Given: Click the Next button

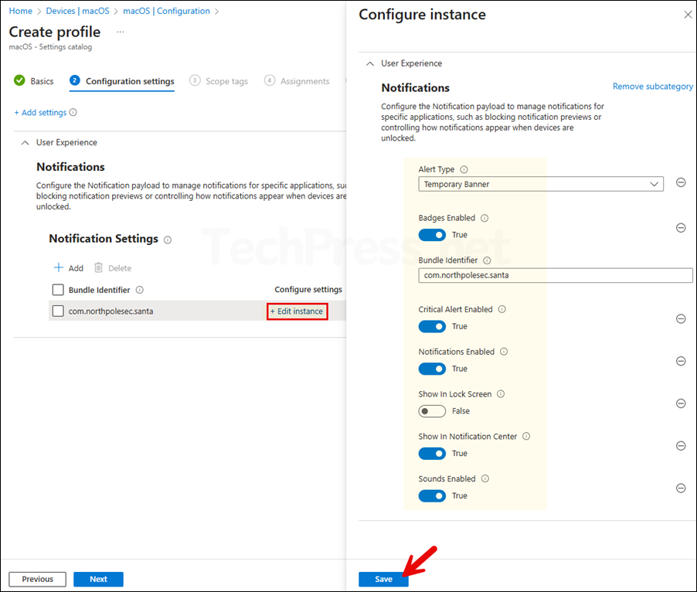Looking at the screenshot, I should tap(98, 579).
